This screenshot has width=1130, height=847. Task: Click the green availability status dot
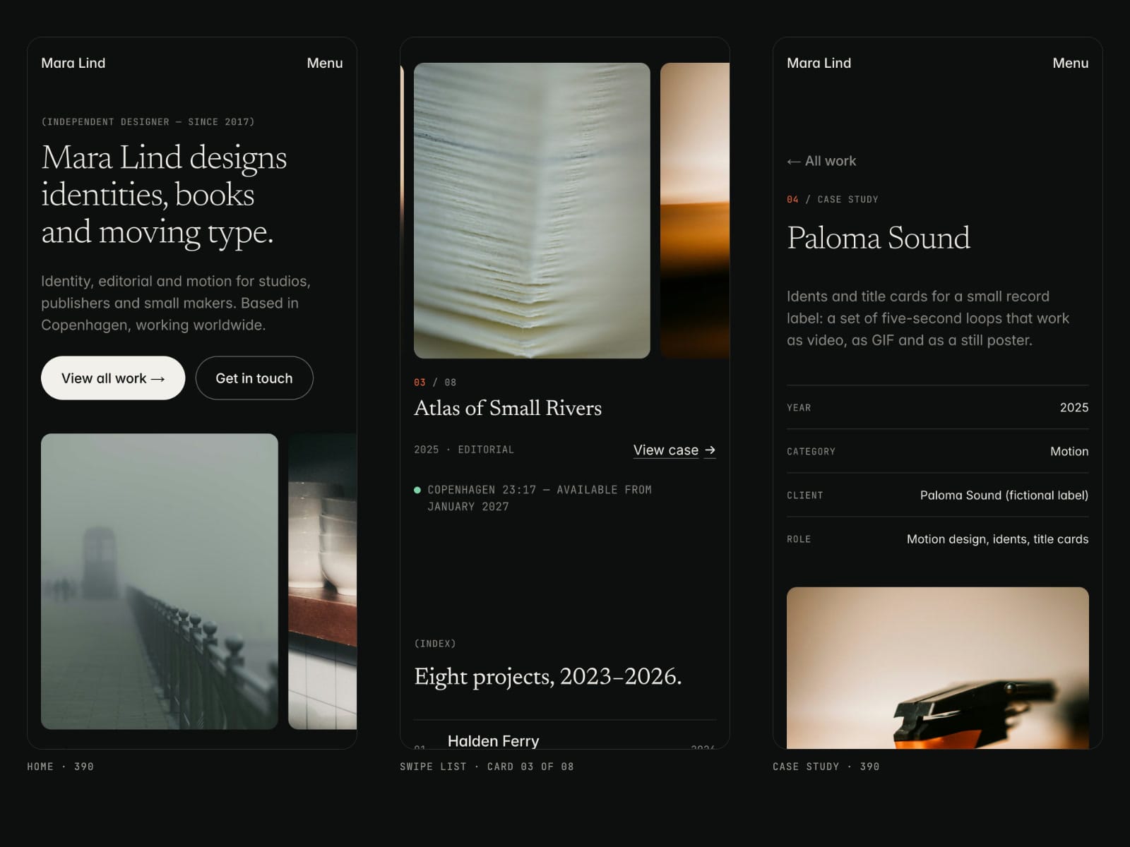point(417,490)
